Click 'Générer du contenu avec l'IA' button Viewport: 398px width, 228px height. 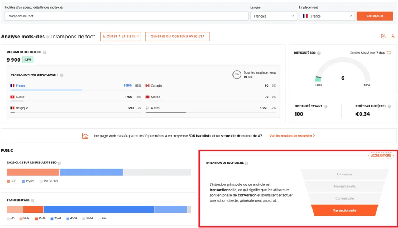[x=178, y=37]
